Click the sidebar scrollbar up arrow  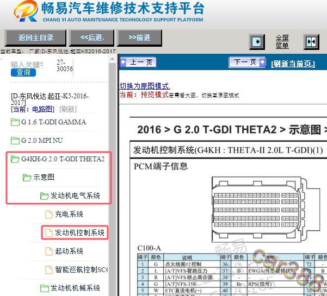[x=113, y=59]
